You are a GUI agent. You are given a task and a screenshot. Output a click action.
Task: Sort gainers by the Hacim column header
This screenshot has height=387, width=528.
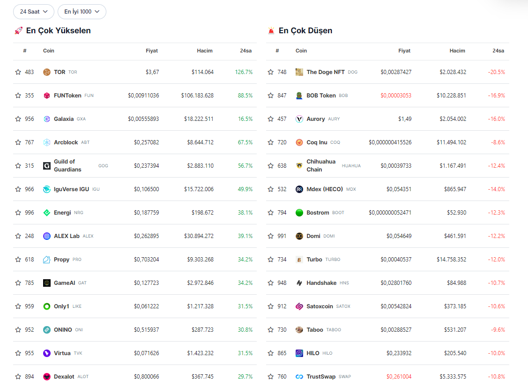tap(205, 51)
